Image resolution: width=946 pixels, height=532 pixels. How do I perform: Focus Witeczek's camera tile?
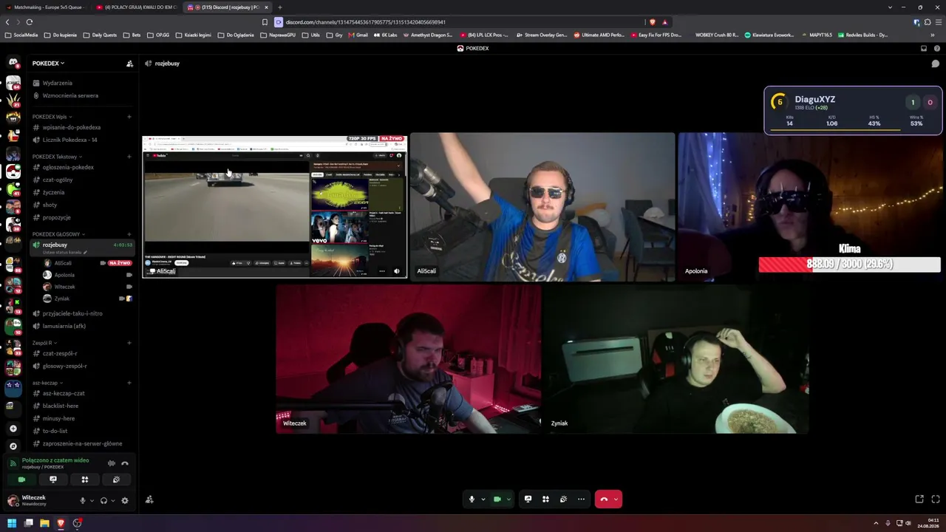click(409, 359)
